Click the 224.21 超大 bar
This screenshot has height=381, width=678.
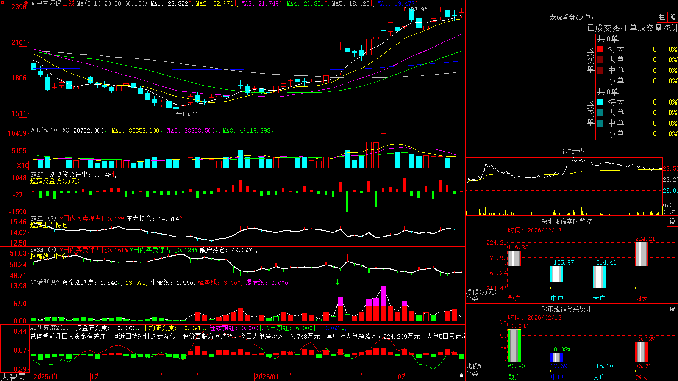641,254
